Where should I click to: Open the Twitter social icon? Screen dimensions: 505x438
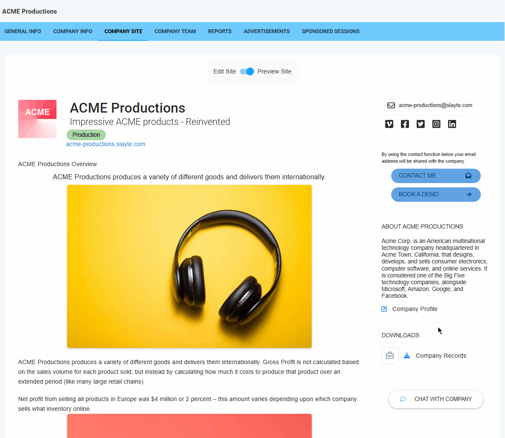(x=420, y=124)
